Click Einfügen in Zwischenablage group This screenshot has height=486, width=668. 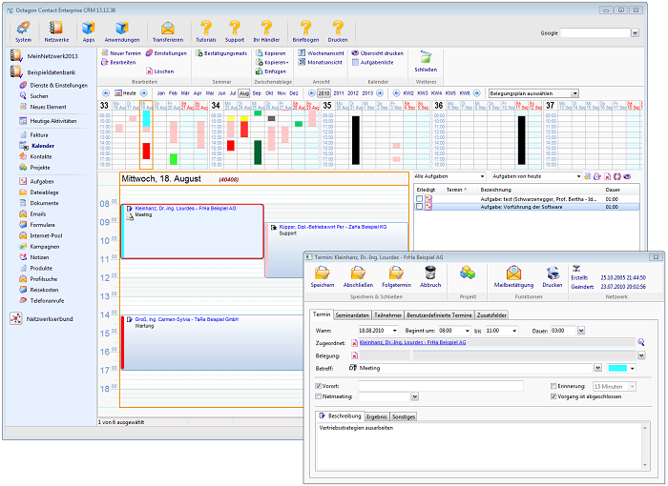(x=271, y=71)
